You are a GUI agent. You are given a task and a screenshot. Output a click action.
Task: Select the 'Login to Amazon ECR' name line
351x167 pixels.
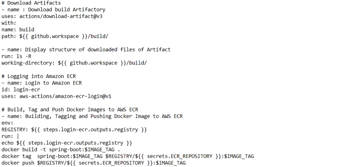[42, 83]
